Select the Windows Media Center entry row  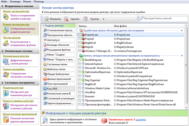[131, 88]
